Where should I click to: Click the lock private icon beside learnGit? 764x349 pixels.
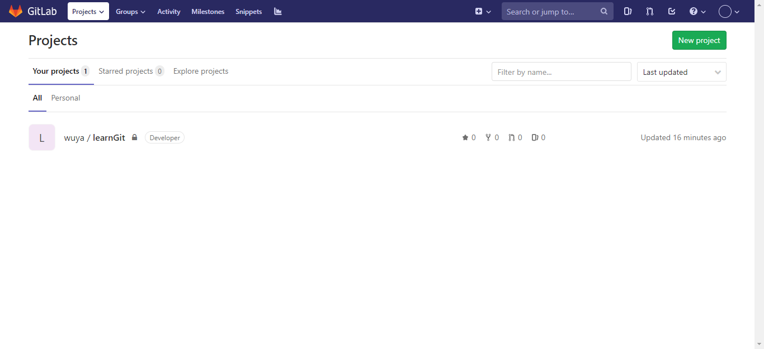click(x=134, y=137)
